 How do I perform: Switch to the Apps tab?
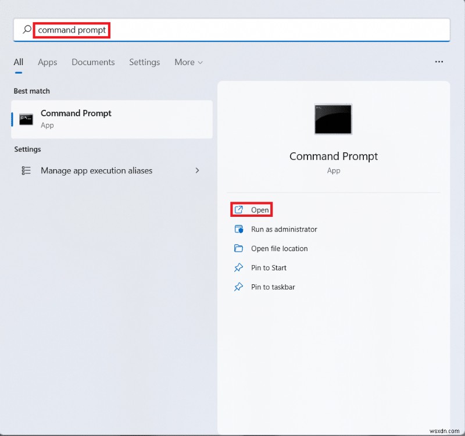[x=47, y=62]
